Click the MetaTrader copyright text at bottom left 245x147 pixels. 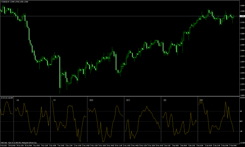(19, 143)
